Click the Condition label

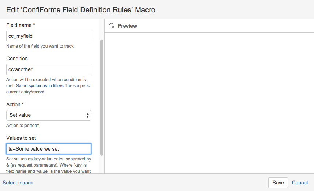tap(17, 59)
